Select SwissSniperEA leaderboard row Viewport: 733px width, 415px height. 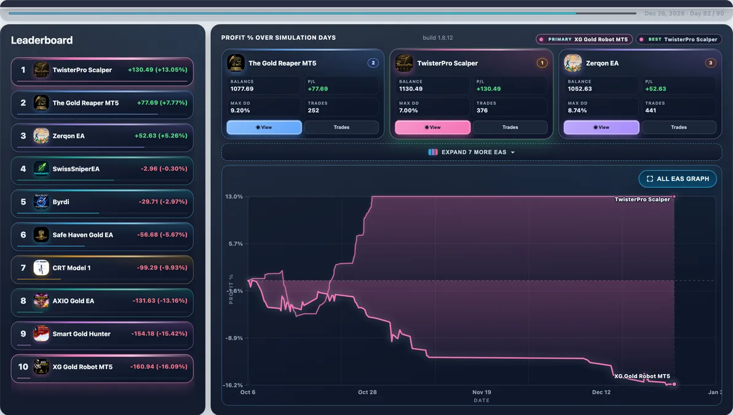coord(102,171)
